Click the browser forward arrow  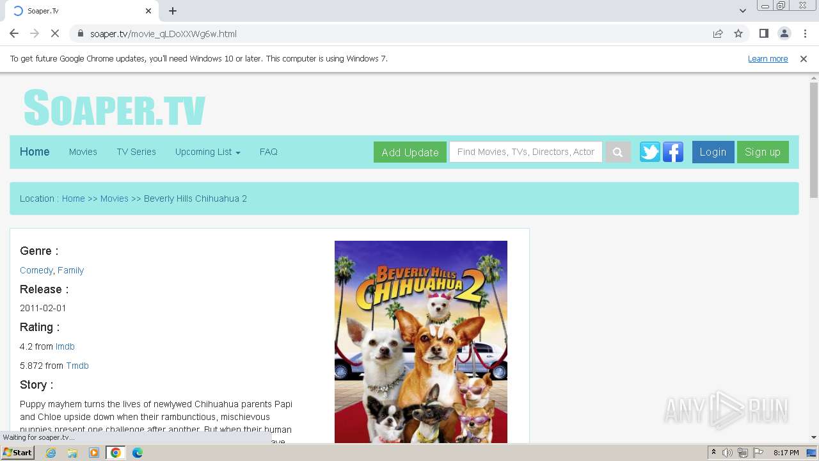pos(35,33)
